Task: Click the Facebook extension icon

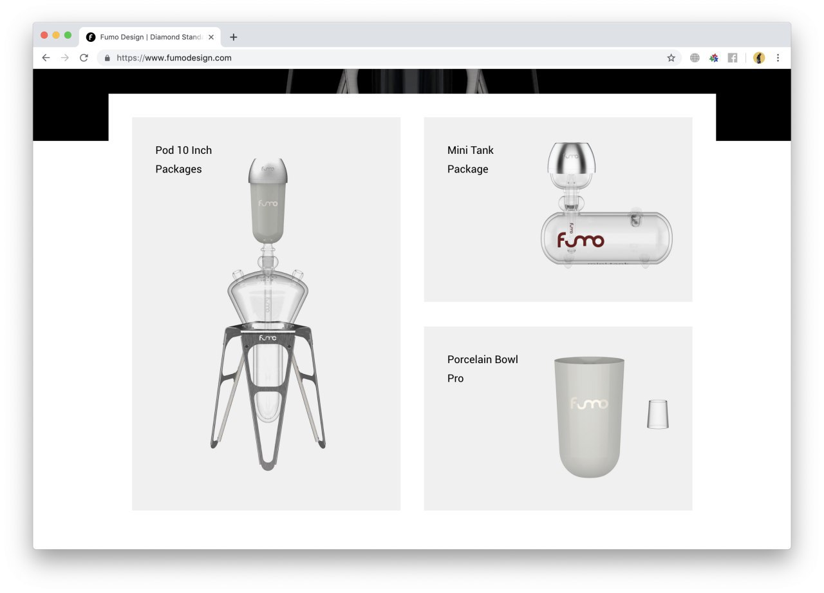Action: coord(733,58)
